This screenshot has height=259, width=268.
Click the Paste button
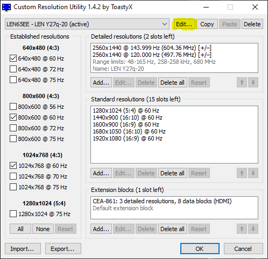point(230,24)
